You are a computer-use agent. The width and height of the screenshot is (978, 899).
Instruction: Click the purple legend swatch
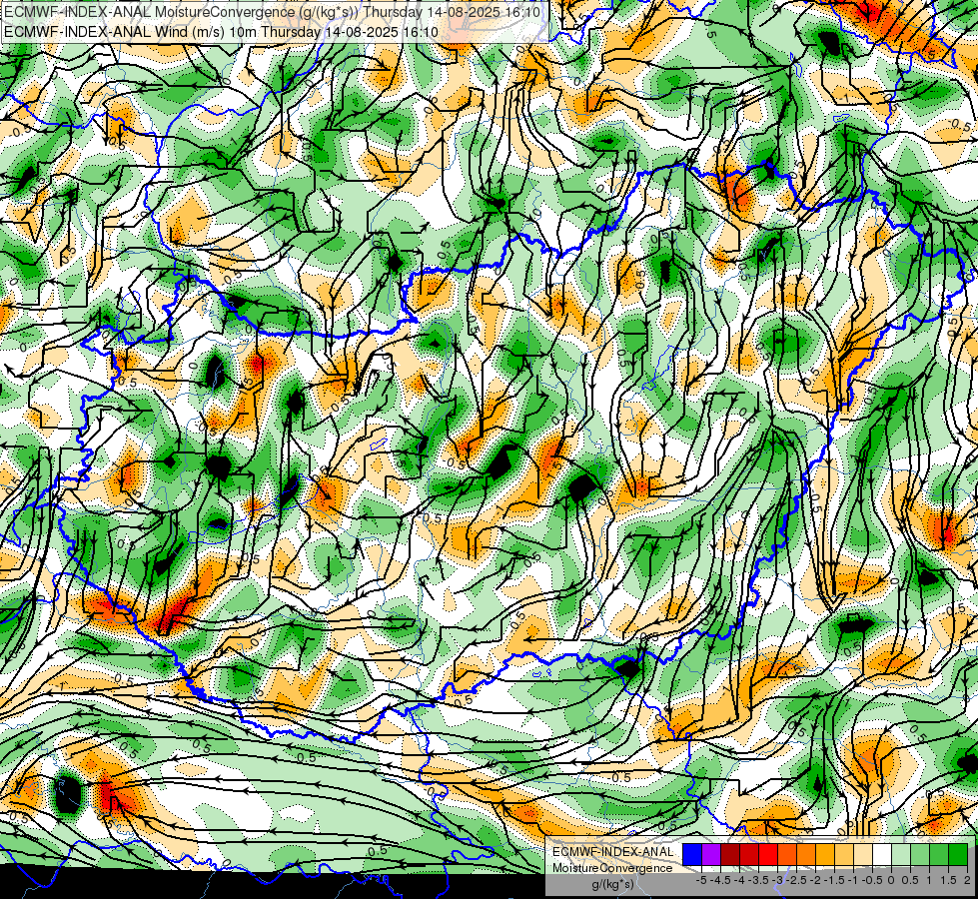(x=711, y=855)
